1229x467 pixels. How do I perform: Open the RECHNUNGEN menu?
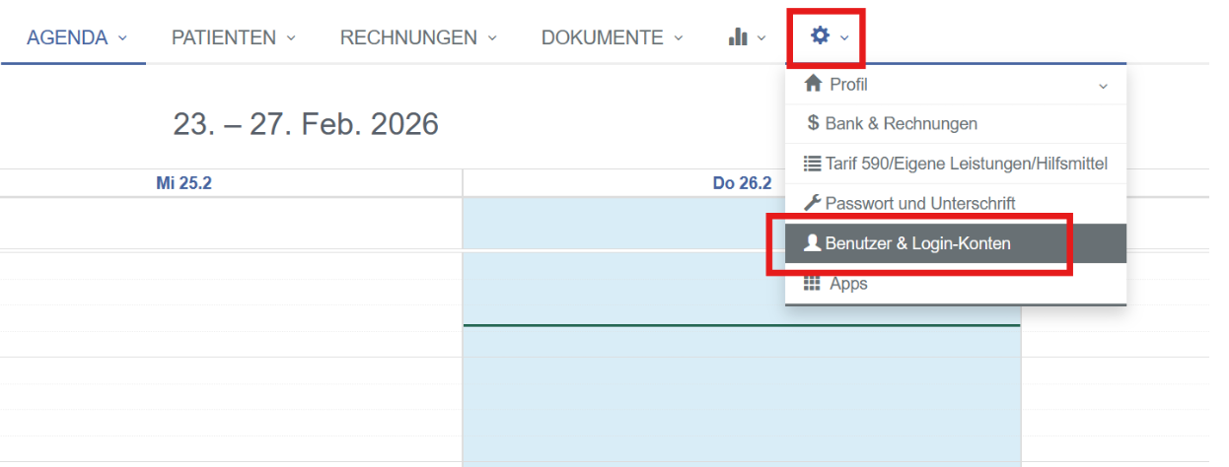point(408,37)
